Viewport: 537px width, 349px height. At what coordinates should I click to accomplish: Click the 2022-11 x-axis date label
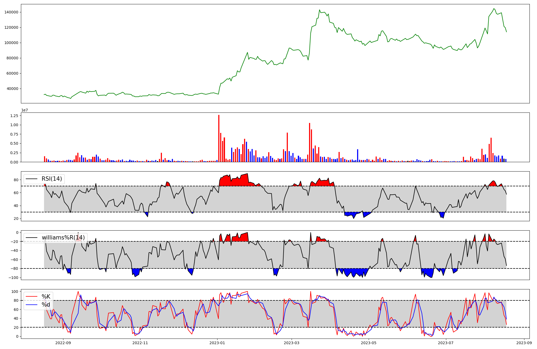point(140,343)
